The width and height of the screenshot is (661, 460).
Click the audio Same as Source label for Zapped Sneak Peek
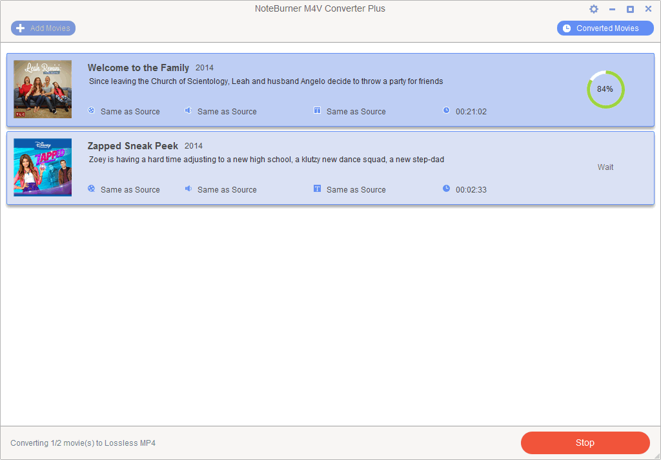pyautogui.click(x=227, y=190)
